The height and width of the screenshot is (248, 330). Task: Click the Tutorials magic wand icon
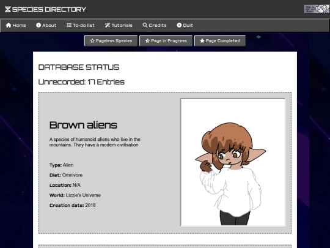[x=108, y=25]
